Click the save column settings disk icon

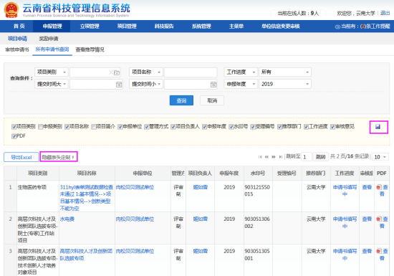coord(378,127)
